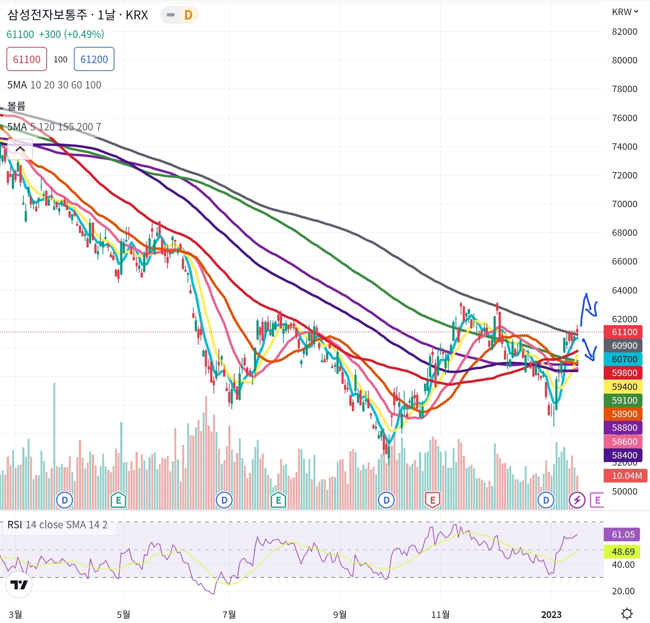Select the 볼륨 volume indicator legend
The height and width of the screenshot is (623, 650).
(17, 106)
